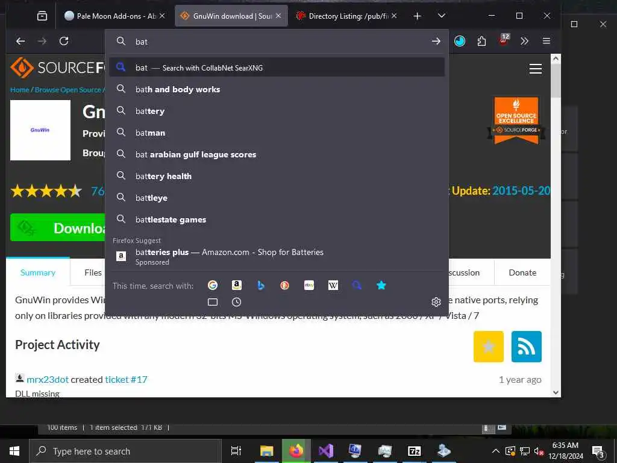
Task: Open the Donate tab
Action: (522, 272)
